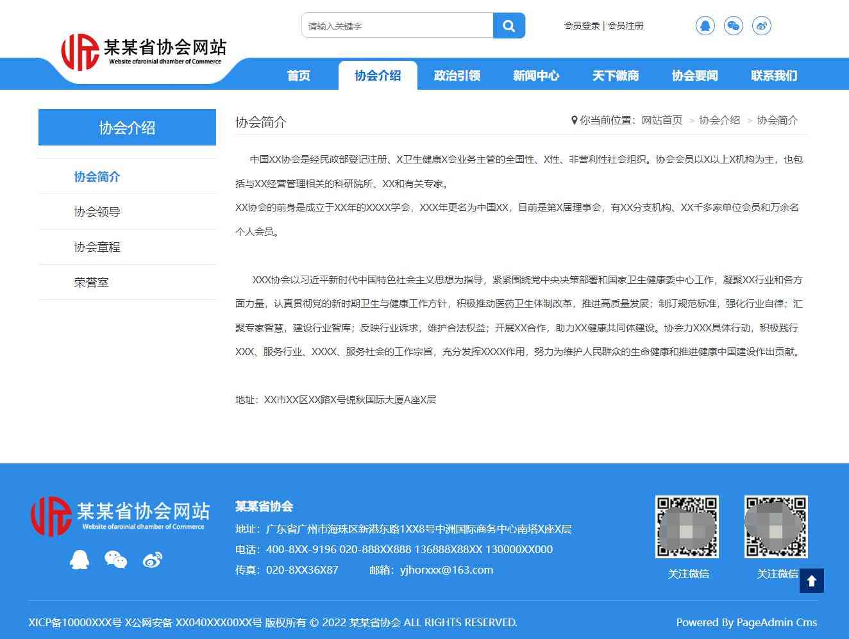Select 协会领导 in the sidebar
This screenshot has width=849, height=639.
[97, 212]
